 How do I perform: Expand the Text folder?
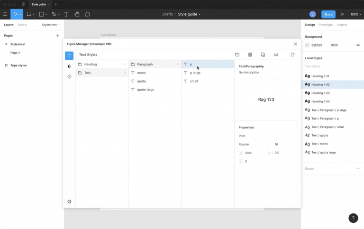click(102, 73)
